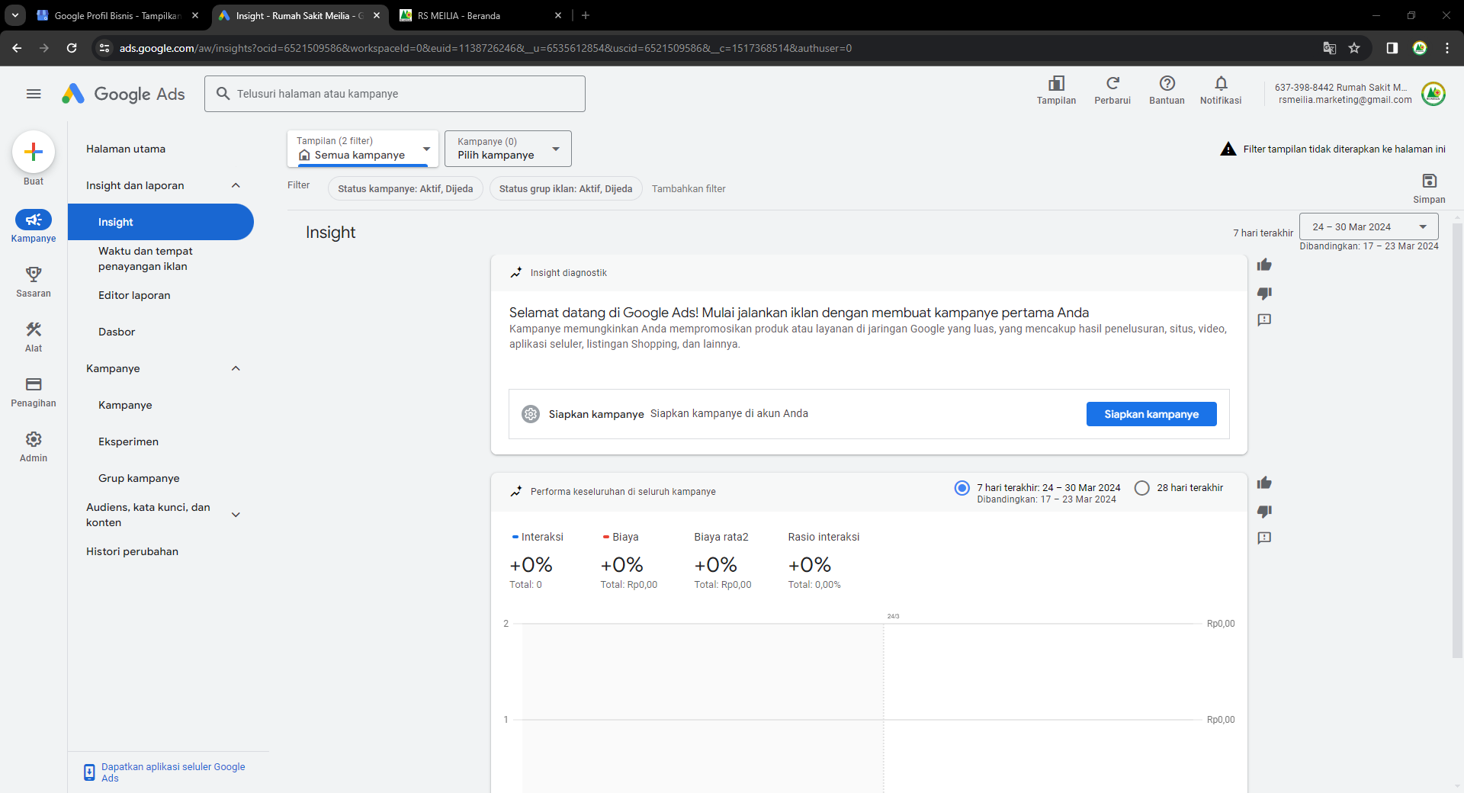
Task: Select the Interaksi metric in performance chart
Action: click(537, 560)
